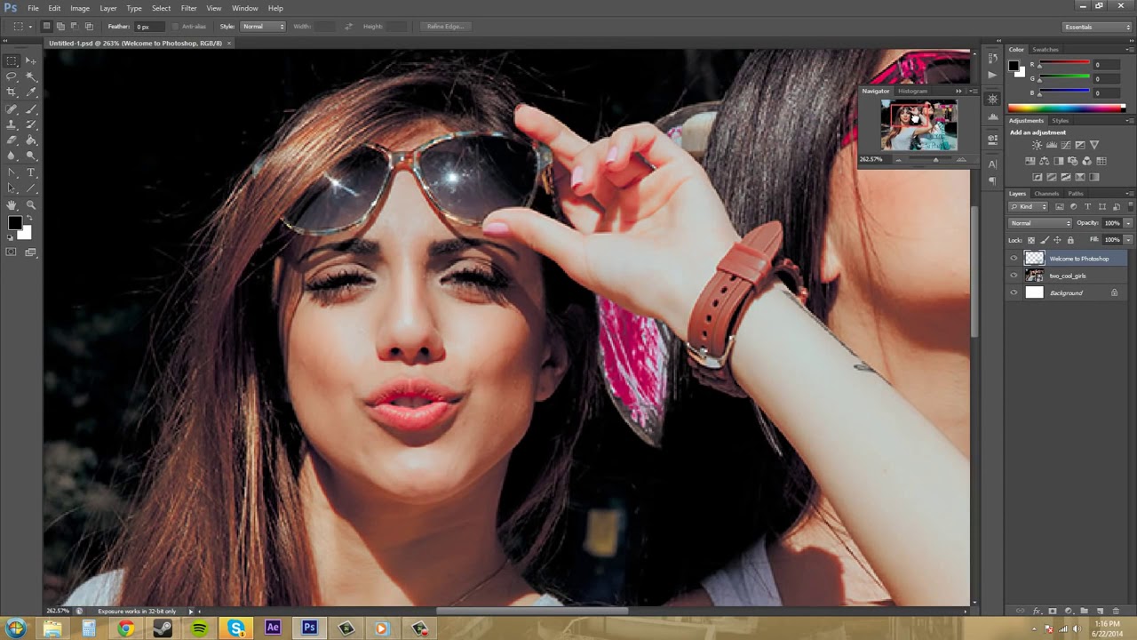Toggle lock position of layer

pyautogui.click(x=1057, y=240)
